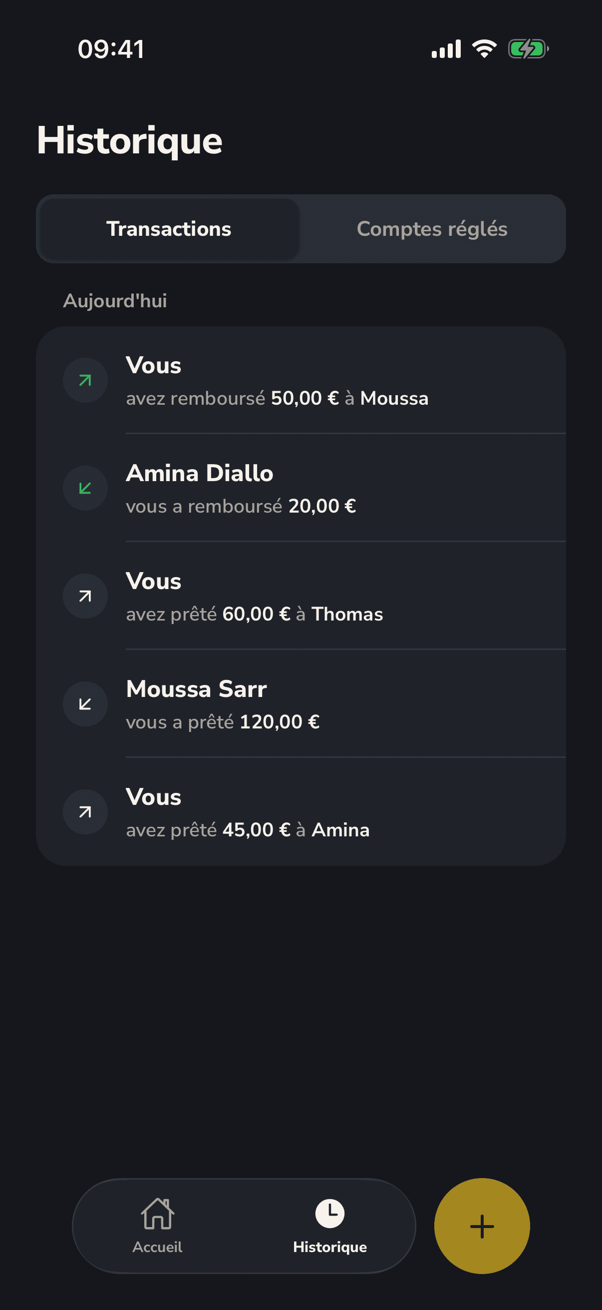Open the 45,00 € loan to Amina
The height and width of the screenshot is (1310, 602).
301,811
